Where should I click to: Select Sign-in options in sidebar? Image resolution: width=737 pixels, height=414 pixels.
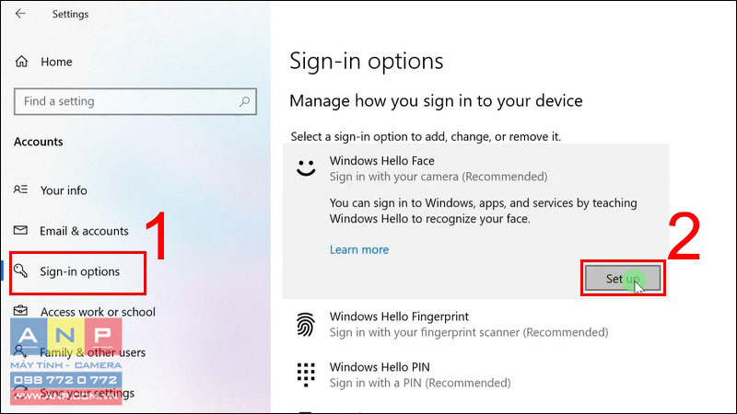tap(78, 273)
